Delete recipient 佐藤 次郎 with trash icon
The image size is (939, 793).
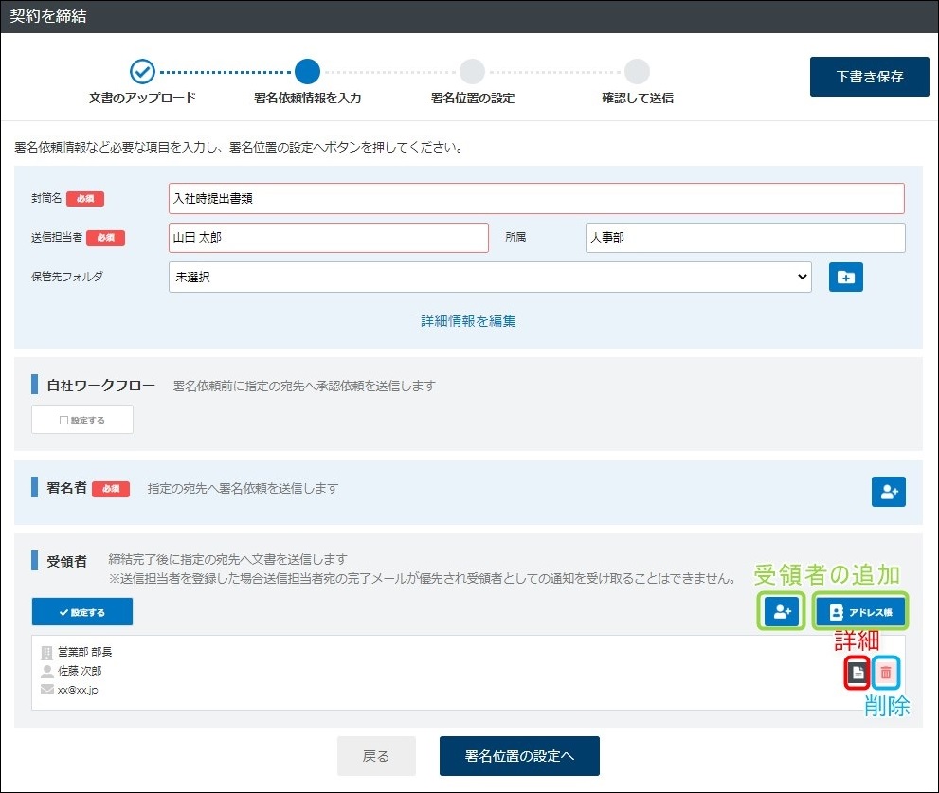tap(886, 673)
